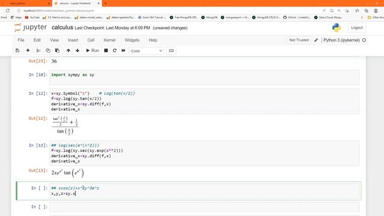
Task: Rename notebook by clicking calculus title
Action: point(62,28)
